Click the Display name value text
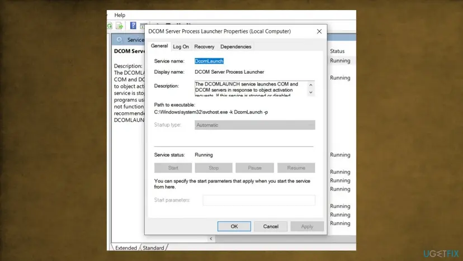 pos(229,72)
